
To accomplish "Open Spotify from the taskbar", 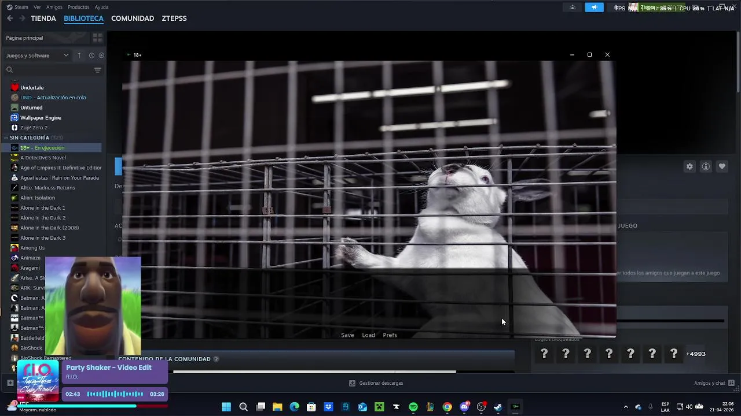I will point(413,407).
